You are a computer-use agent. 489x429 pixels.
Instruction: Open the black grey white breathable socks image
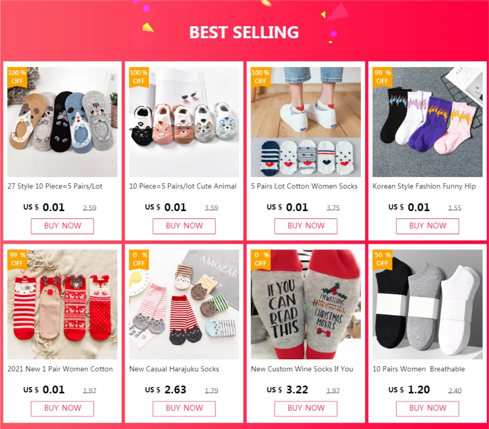click(428, 304)
